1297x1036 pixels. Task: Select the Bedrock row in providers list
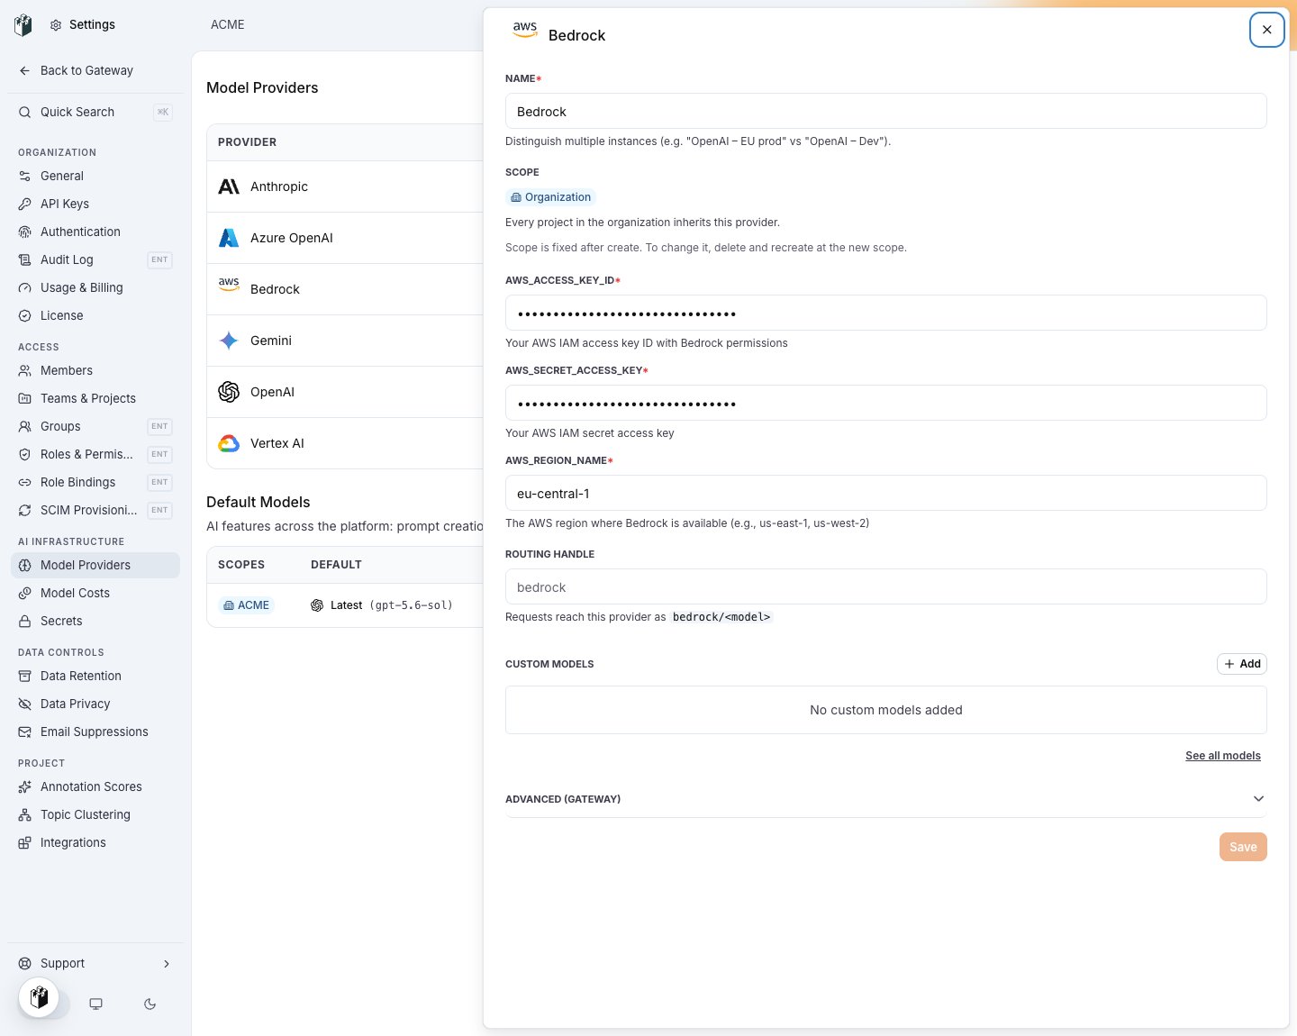pos(345,289)
